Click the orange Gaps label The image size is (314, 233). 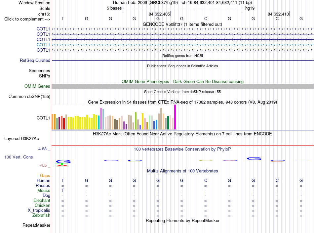tap(45, 176)
